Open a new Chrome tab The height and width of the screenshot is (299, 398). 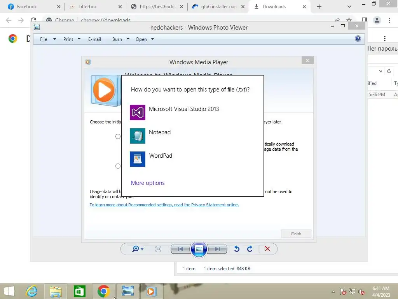(x=319, y=7)
